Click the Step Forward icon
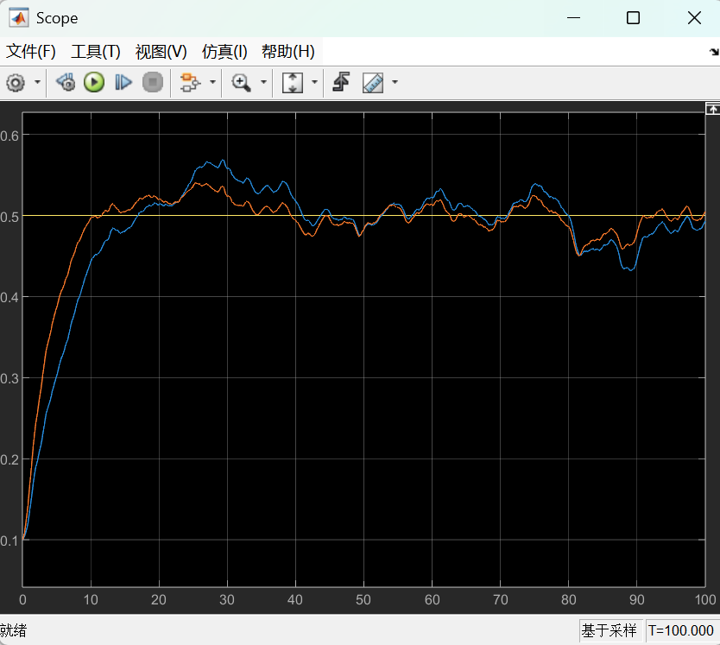 pyautogui.click(x=123, y=83)
